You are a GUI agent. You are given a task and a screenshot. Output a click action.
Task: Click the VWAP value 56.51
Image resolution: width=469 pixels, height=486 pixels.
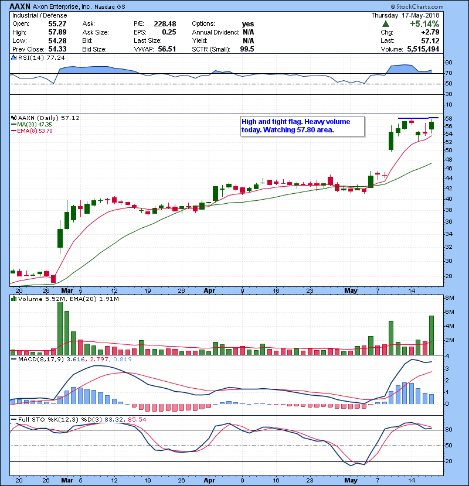(x=167, y=49)
